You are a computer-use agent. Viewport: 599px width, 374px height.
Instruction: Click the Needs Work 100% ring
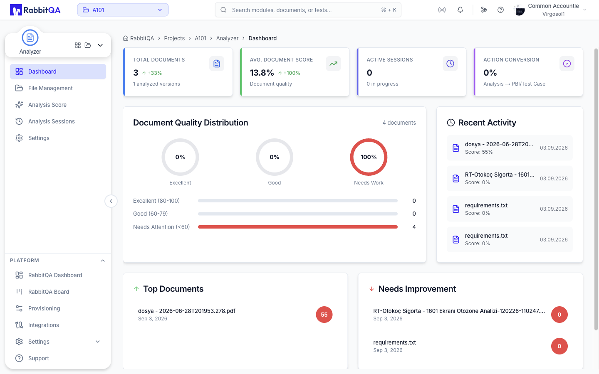[369, 157]
